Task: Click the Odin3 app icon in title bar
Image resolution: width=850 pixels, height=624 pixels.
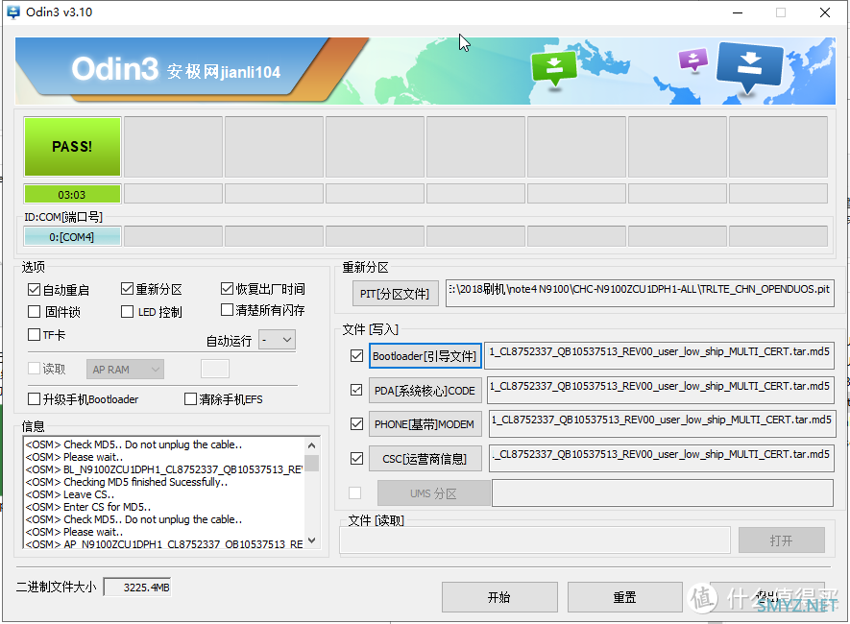Action: coord(13,12)
